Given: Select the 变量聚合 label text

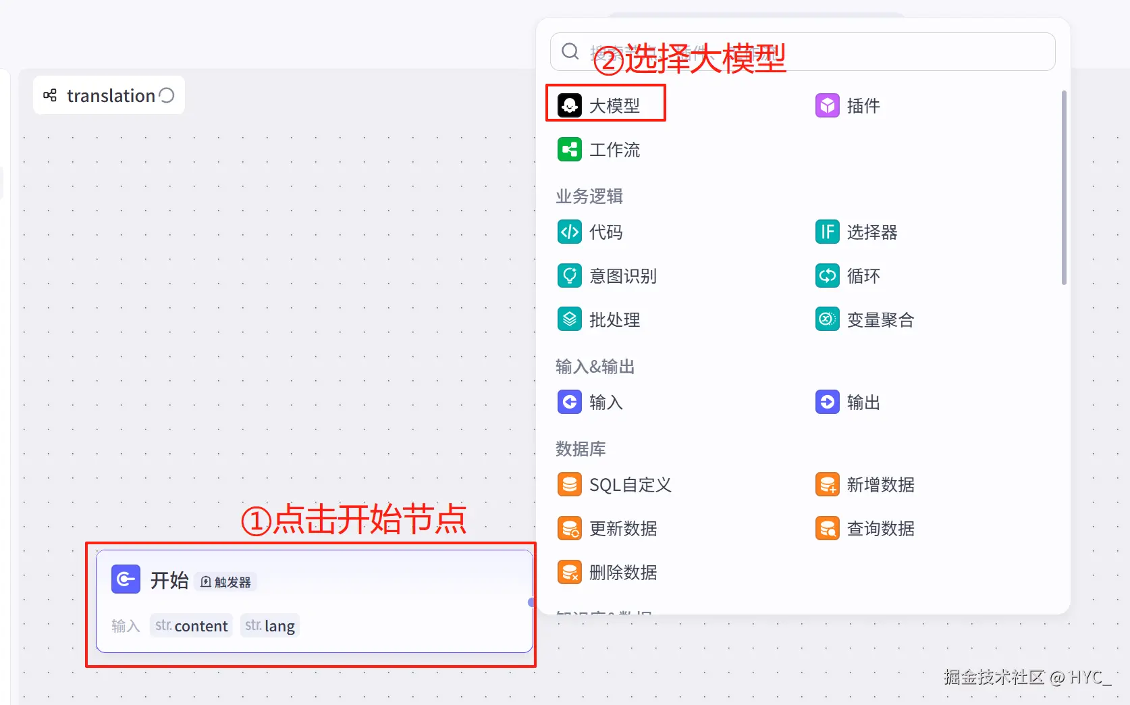Looking at the screenshot, I should tap(881, 320).
